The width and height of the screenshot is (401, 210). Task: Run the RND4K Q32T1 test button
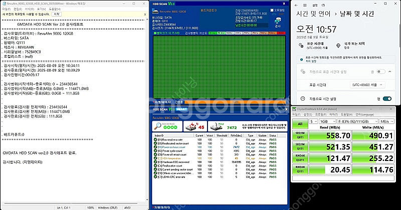tap(300, 158)
